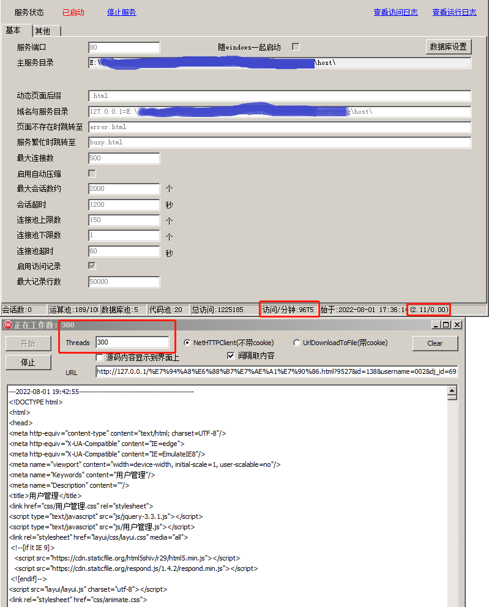Click the Clear button

coord(435,343)
